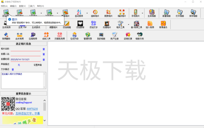Open the 编辑(E) menu
This screenshot has height=128, width=204.
(13, 6)
